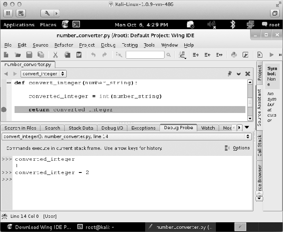Click the Options button in Debug Probe
This screenshot has width=283, height=232.
point(238,148)
